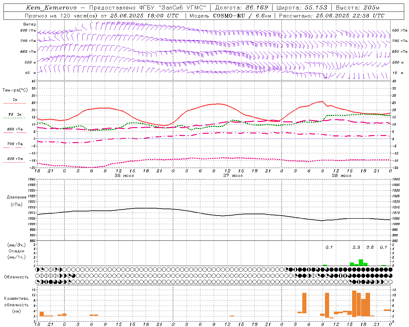This screenshot has height=327, width=409.
Task: Click the 26 июня date label
Action: coord(124,176)
